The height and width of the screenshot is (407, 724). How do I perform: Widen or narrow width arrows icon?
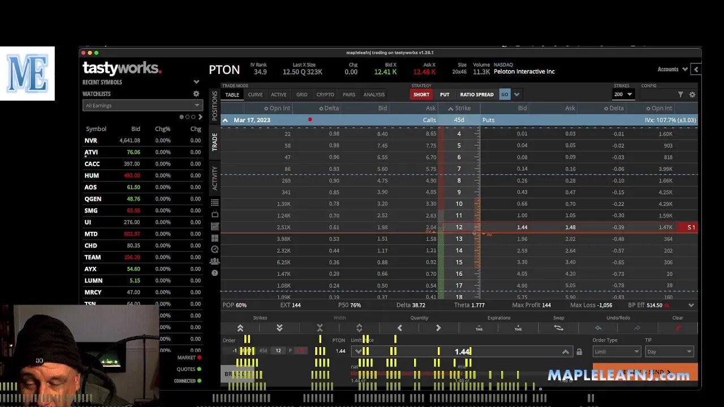(359, 328)
